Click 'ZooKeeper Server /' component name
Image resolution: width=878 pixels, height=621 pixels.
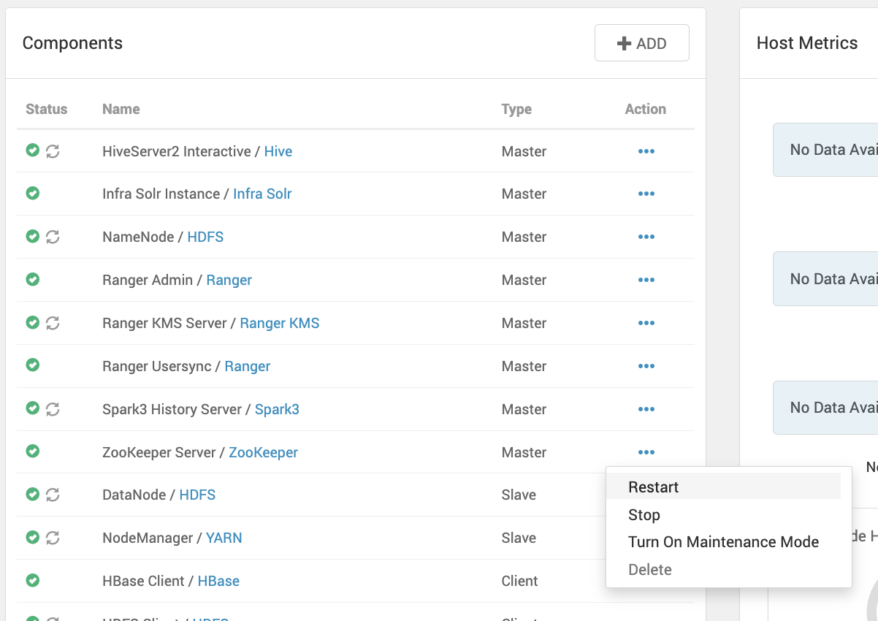pos(164,452)
